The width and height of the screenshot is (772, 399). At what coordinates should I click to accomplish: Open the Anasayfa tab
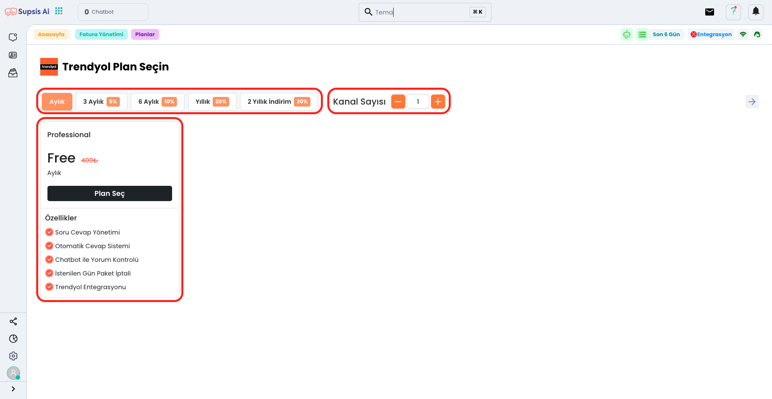pos(51,34)
